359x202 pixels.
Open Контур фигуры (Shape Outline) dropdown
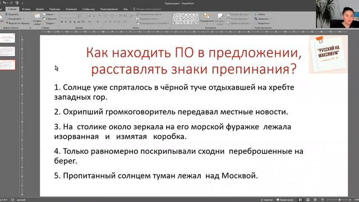tap(238, 19)
